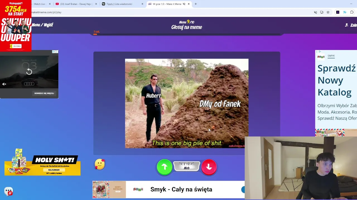Open the emoji reaction smiley
The height and width of the screenshot is (200, 357).
[100, 164]
